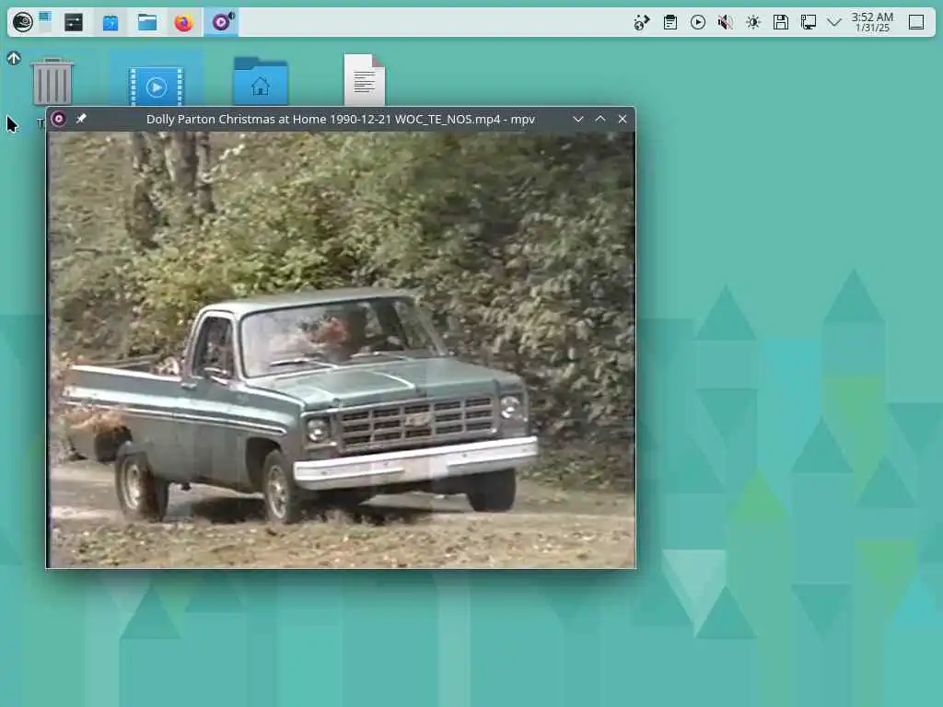943x707 pixels.
Task: Click the Peek at Desktop button
Action: pyautogui.click(x=916, y=22)
